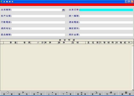
Task: Click the 列印 (print) printer button
Action: coord(111,93)
